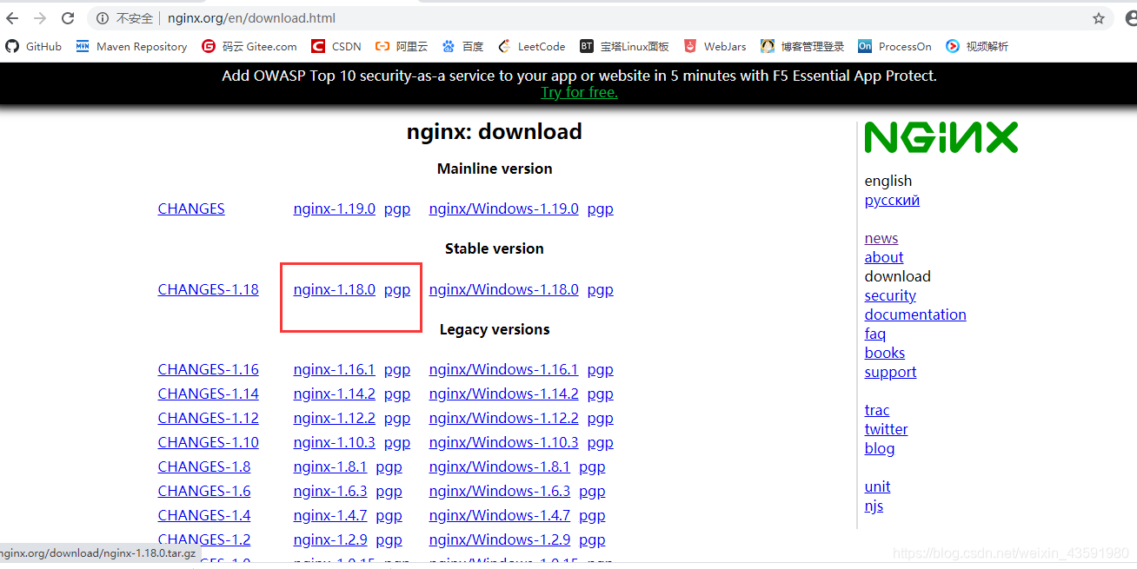Open the Maven Repository bookmark
Viewport: 1137px width, 569px height.
tap(131, 47)
